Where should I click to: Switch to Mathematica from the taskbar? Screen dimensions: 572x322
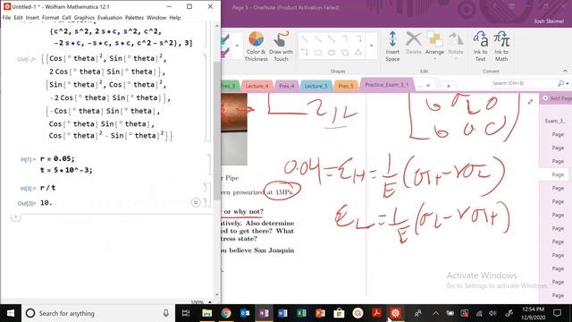point(395,313)
